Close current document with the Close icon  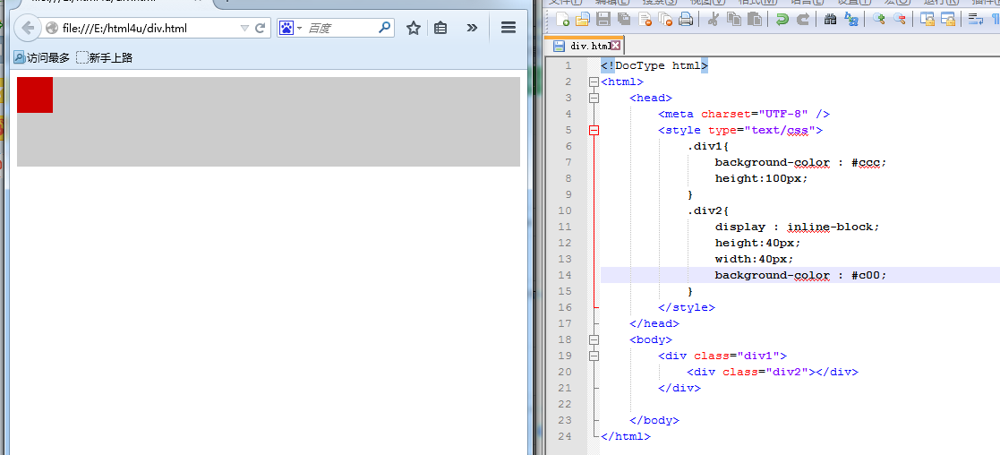coord(645,19)
